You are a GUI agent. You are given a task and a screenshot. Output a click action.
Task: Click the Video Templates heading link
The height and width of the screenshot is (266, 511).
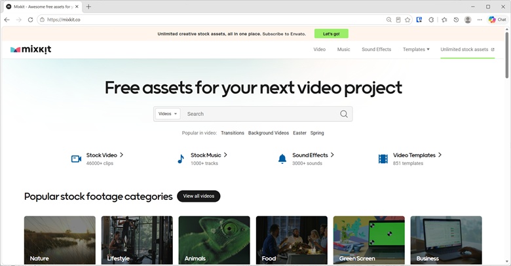[414, 155]
